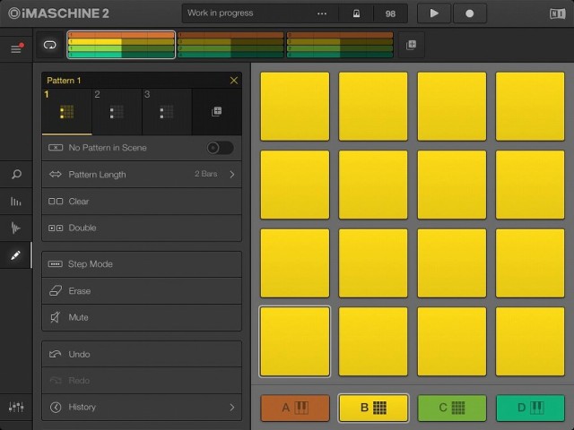Screen dimensions: 574x430
Task: Tap the highlighted bottom-left yellow pad
Action: (295, 341)
